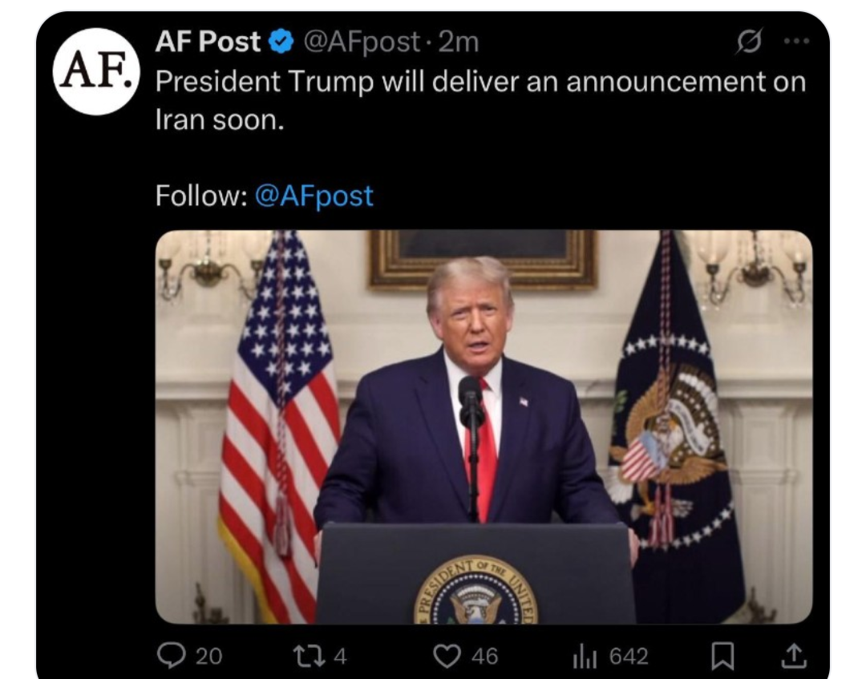Click the reply speech bubble icon

(x=172, y=656)
